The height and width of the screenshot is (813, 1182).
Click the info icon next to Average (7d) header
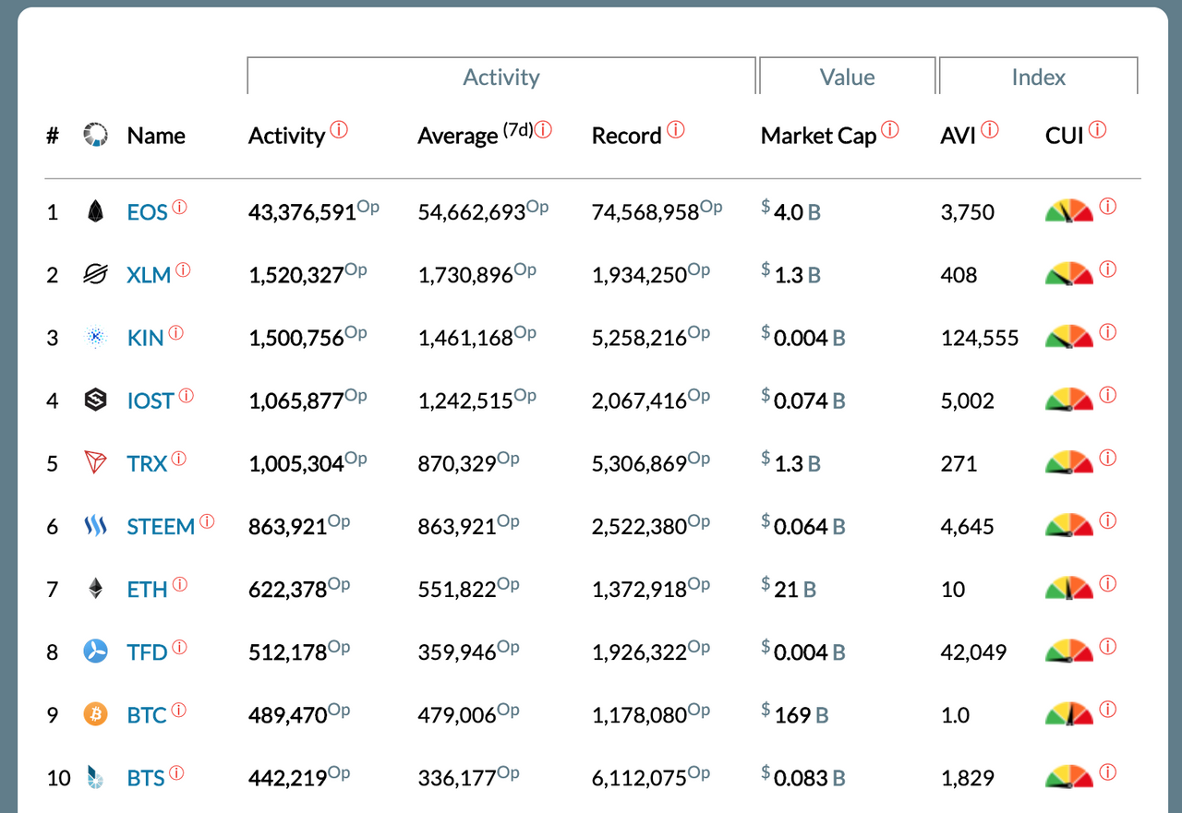[543, 130]
